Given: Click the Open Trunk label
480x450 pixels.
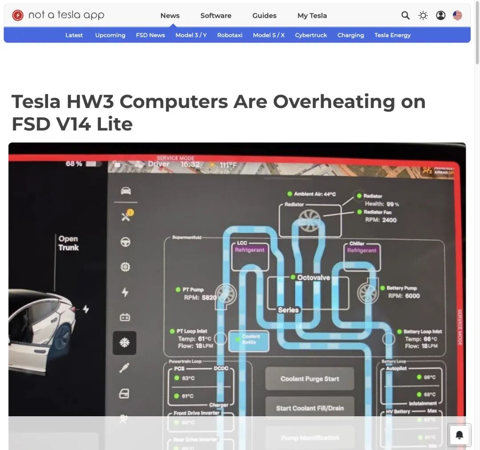Looking at the screenshot, I should [x=68, y=243].
